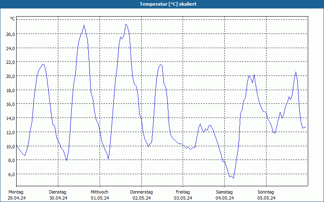Click the 'Temperatur [°C] skaliert' title bar
324x202 pixels.
click(162, 4)
